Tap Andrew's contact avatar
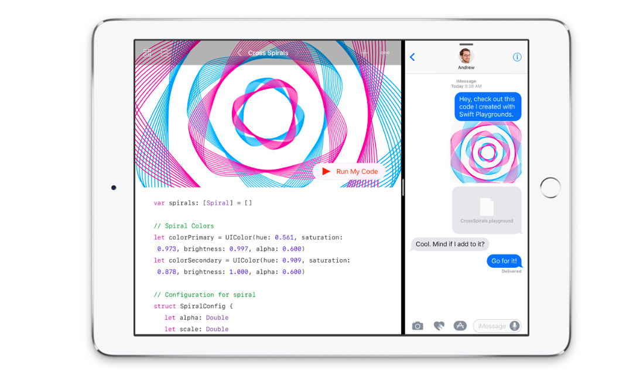This screenshot has height=376, width=643. point(466,56)
